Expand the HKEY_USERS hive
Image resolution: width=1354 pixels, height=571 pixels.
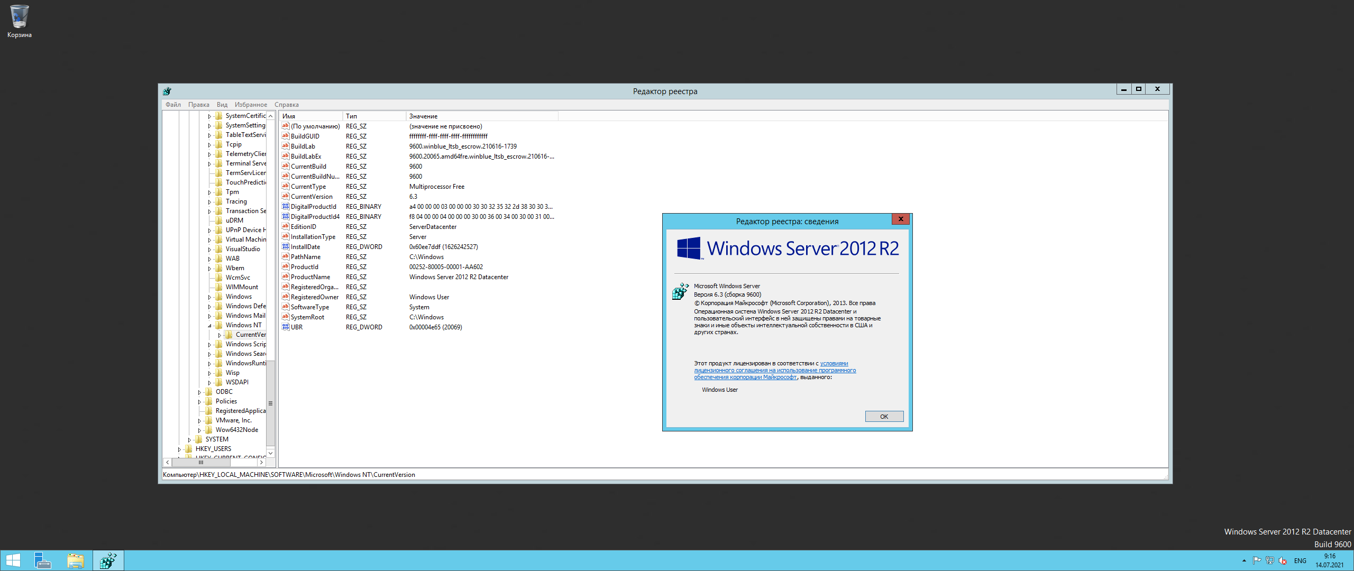click(x=179, y=449)
